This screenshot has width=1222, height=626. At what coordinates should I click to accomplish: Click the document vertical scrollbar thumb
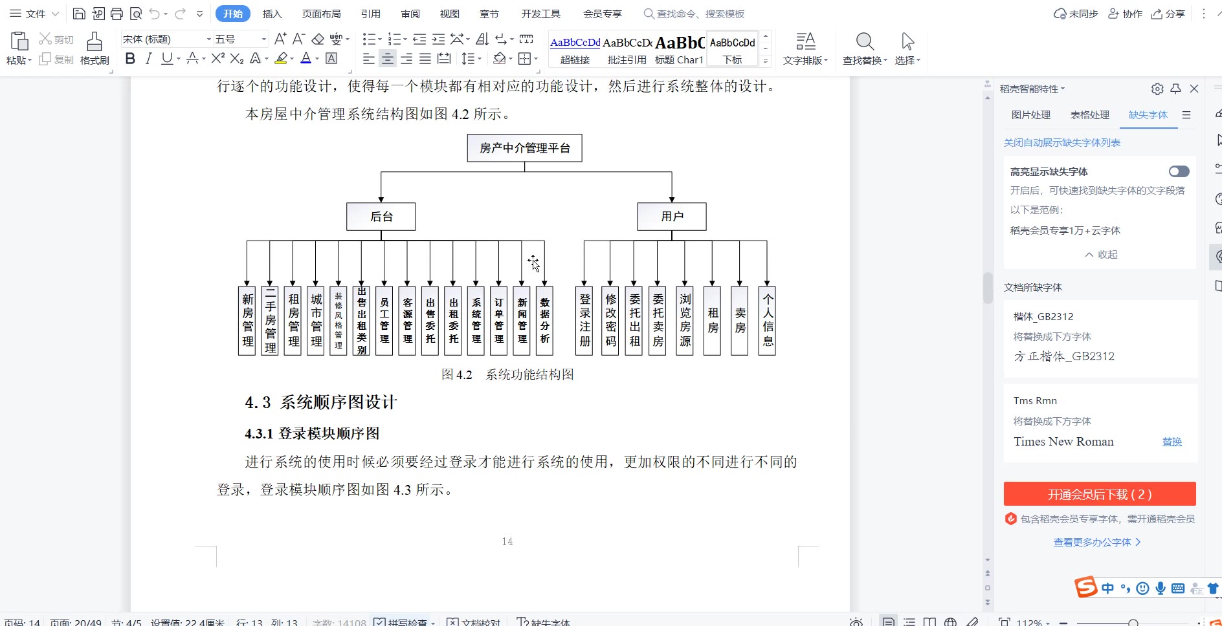(987, 288)
